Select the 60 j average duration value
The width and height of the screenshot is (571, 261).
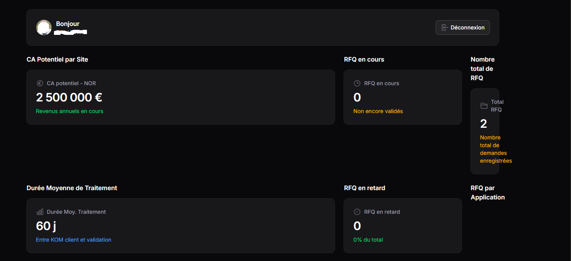pyautogui.click(x=46, y=226)
